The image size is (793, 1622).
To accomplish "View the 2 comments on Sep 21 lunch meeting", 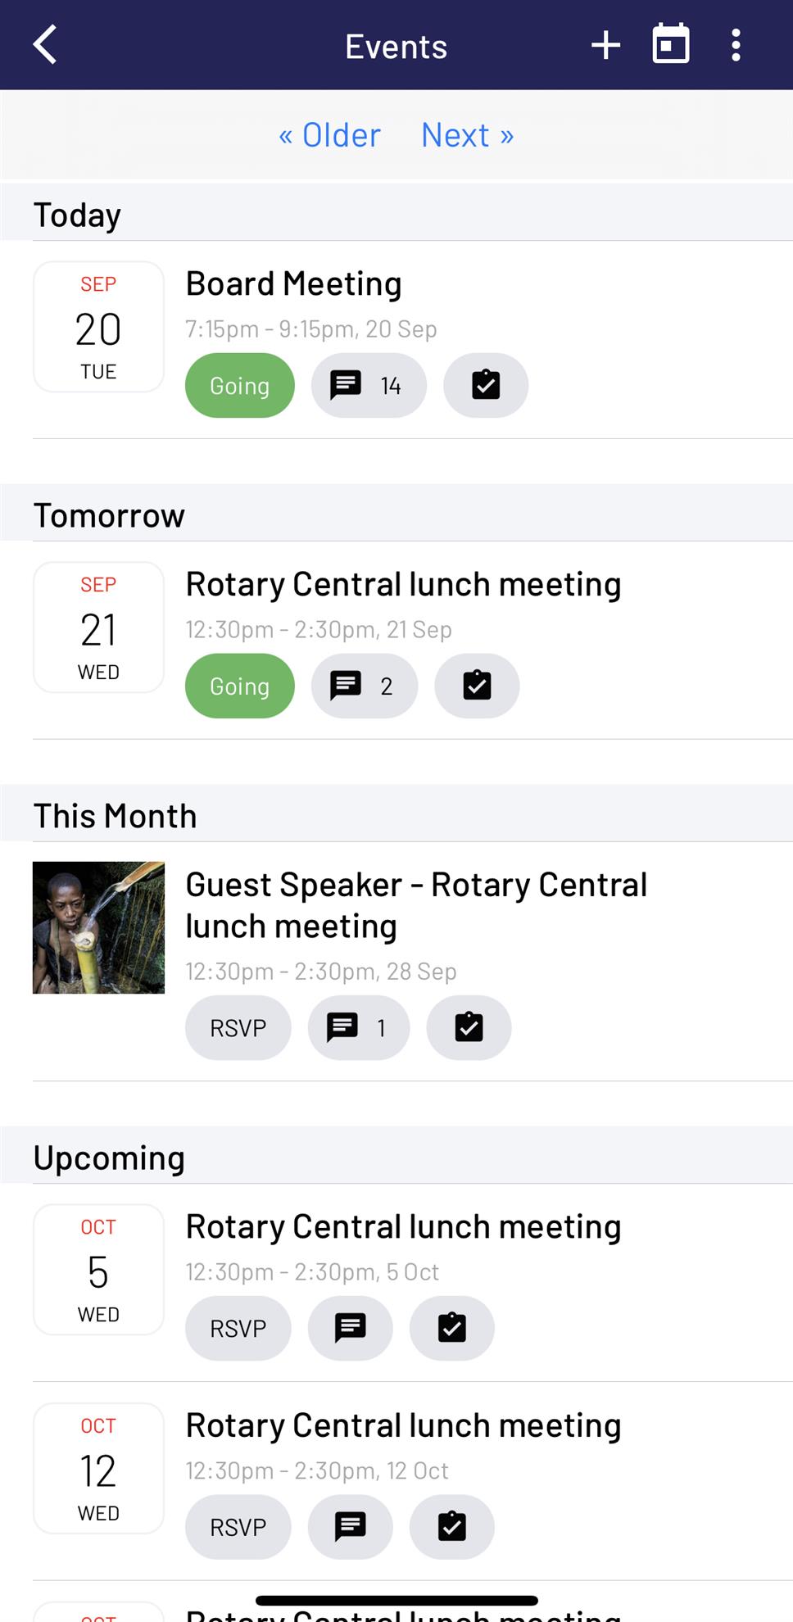I will pyautogui.click(x=365, y=686).
